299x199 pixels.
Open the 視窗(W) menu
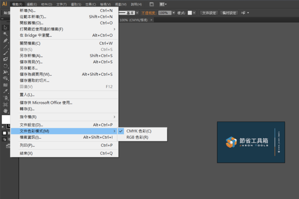point(121,4)
